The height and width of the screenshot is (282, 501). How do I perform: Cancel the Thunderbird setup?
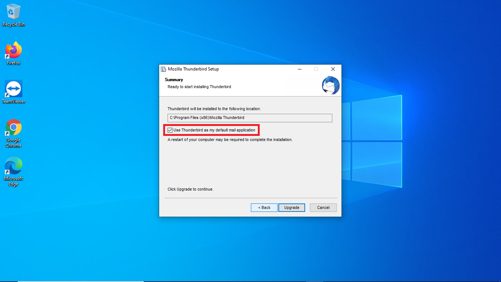(323, 207)
